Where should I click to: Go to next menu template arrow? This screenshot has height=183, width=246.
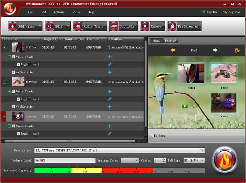pyautogui.click(x=215, y=50)
